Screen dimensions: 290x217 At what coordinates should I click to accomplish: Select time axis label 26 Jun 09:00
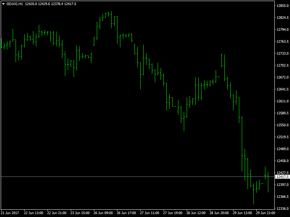click(103, 213)
